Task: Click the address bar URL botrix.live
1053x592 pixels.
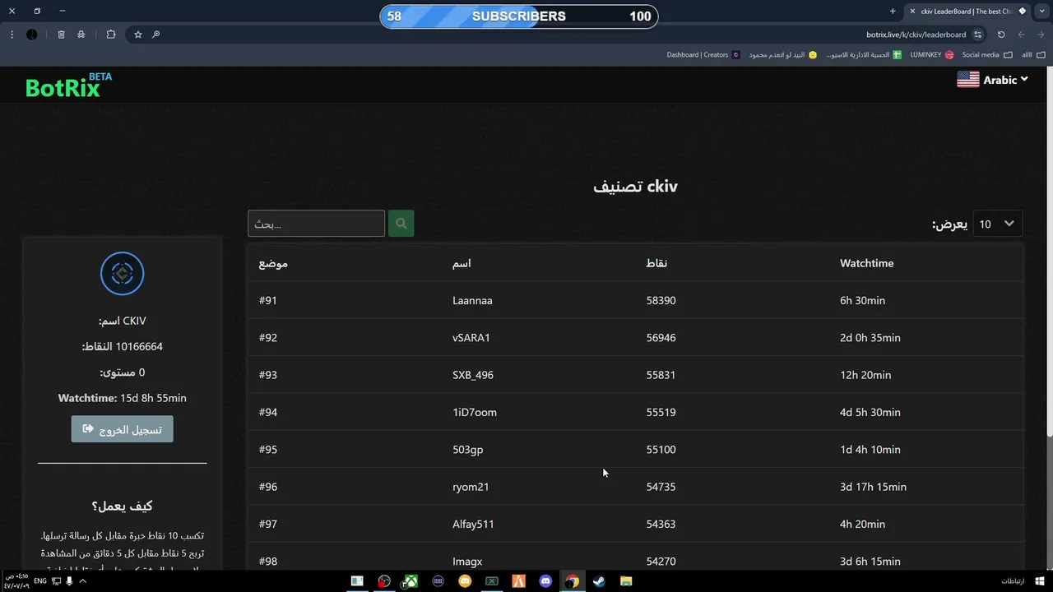Action: point(916,35)
